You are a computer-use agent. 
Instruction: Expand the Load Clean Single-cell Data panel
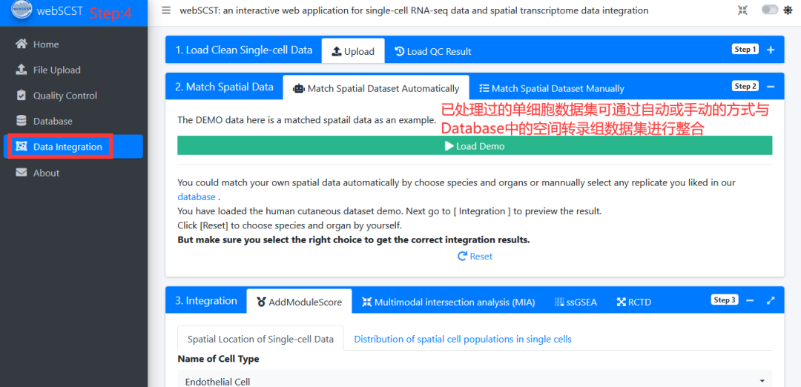click(771, 50)
